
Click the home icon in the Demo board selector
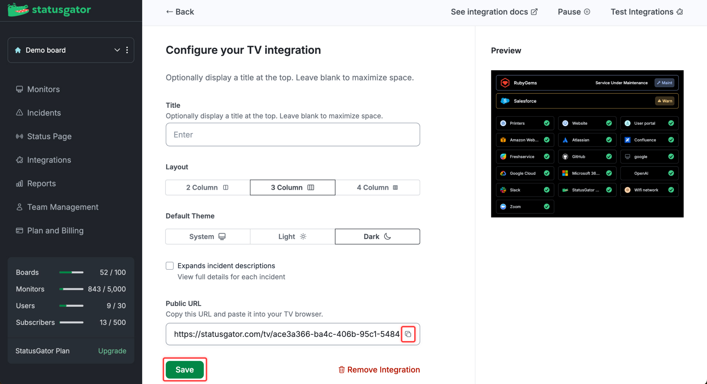tap(18, 50)
